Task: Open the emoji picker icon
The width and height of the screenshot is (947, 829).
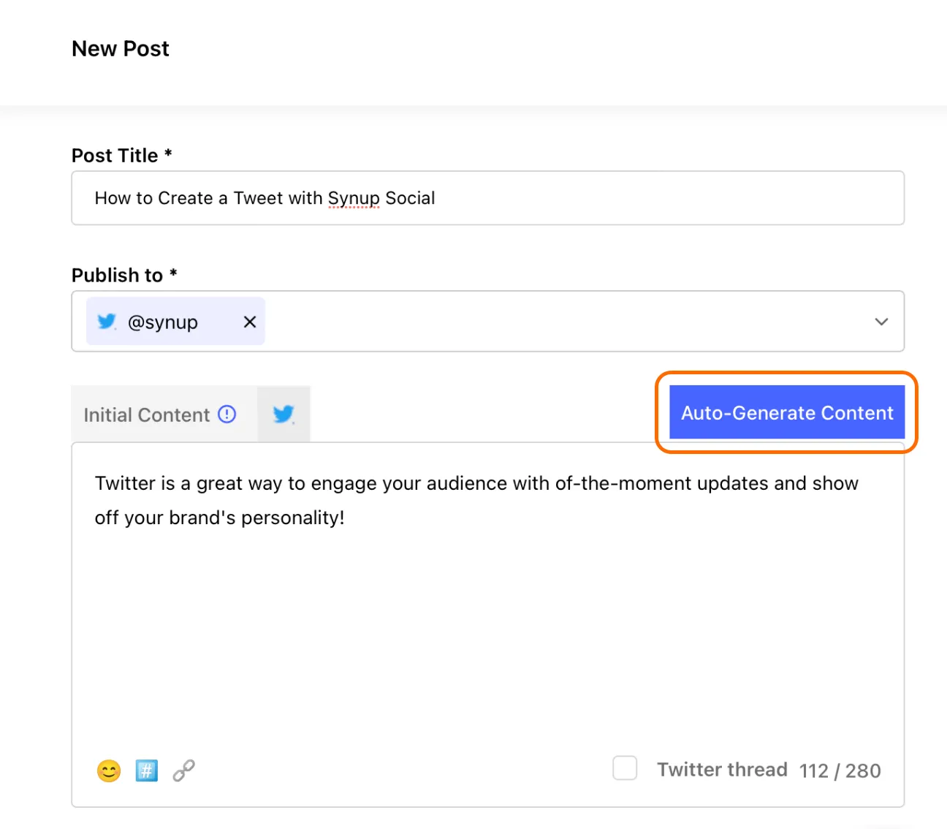Action: (x=109, y=771)
